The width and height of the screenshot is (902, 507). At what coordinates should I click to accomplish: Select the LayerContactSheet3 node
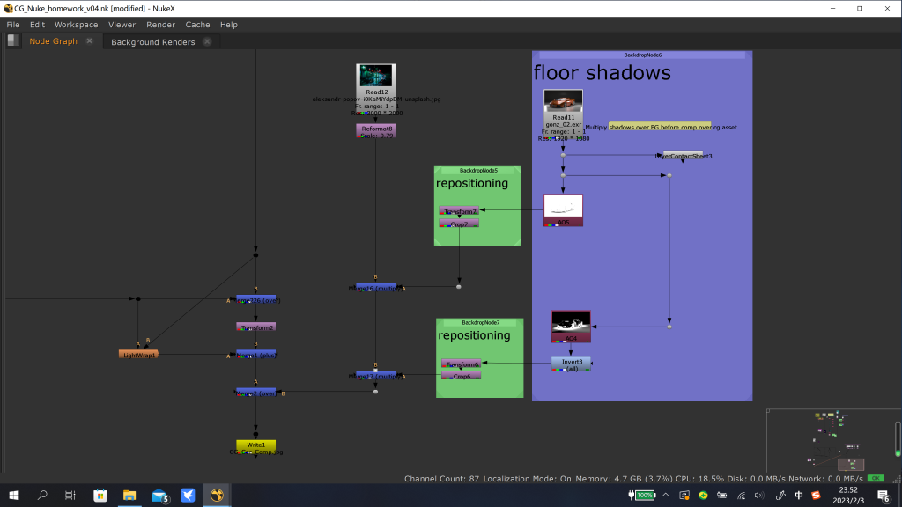pos(683,156)
